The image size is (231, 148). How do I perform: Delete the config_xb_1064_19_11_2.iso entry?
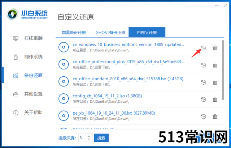(x=215, y=99)
